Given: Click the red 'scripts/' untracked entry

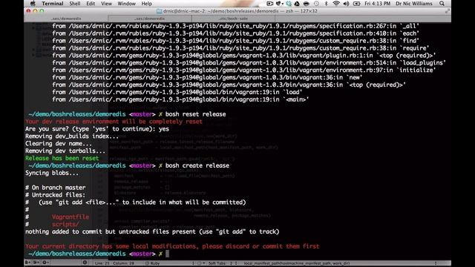Looking at the screenshot, I should 65,224.
